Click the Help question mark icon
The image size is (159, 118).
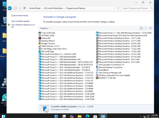(150, 28)
